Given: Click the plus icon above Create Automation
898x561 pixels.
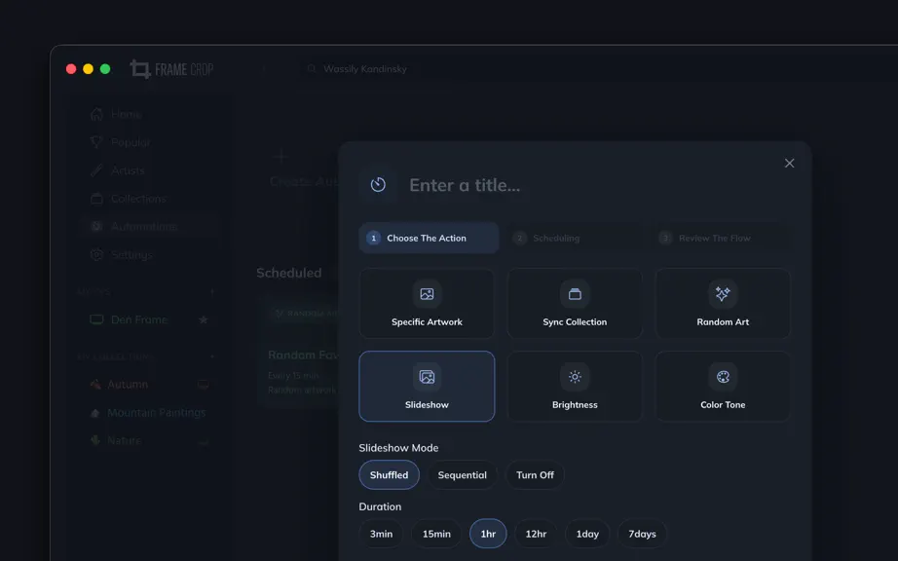Looking at the screenshot, I should (281, 156).
